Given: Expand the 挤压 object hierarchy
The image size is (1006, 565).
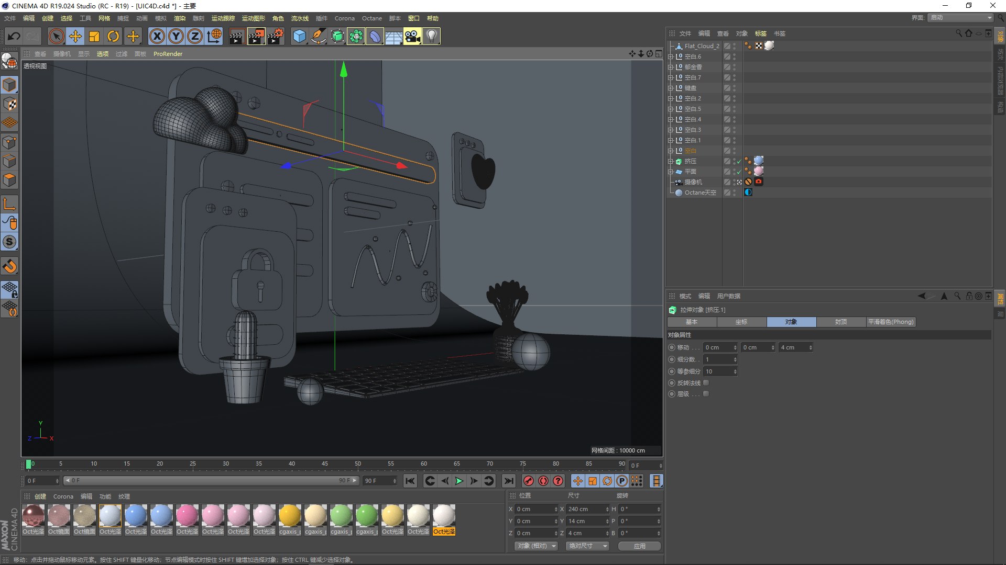Looking at the screenshot, I should (670, 161).
